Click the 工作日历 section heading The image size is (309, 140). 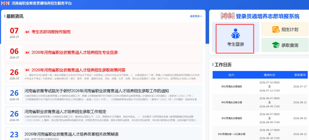pyautogui.click(x=223, y=65)
